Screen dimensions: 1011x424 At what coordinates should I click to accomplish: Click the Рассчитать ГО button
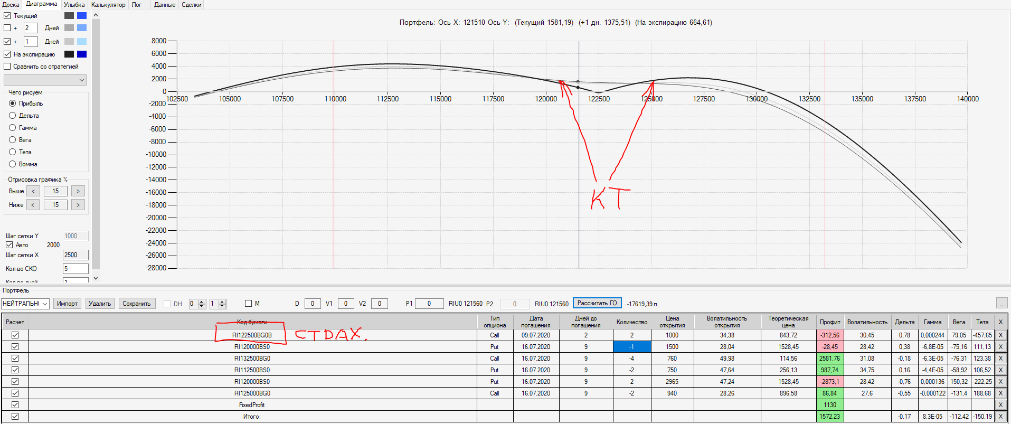[x=597, y=303]
